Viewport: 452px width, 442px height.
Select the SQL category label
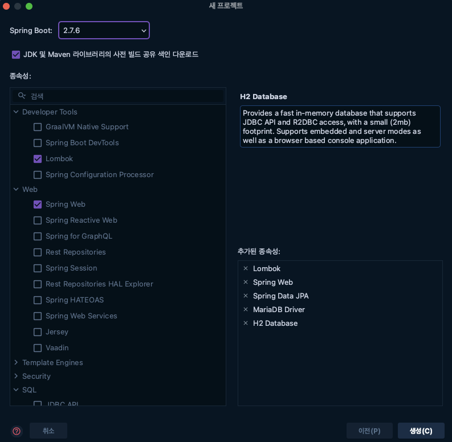pos(30,390)
